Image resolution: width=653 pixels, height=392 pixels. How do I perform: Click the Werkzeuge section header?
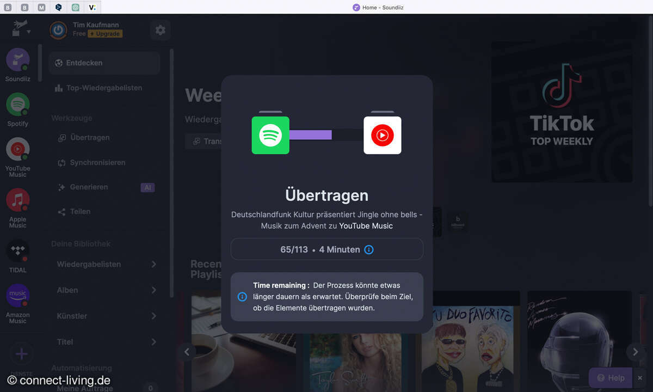click(72, 118)
